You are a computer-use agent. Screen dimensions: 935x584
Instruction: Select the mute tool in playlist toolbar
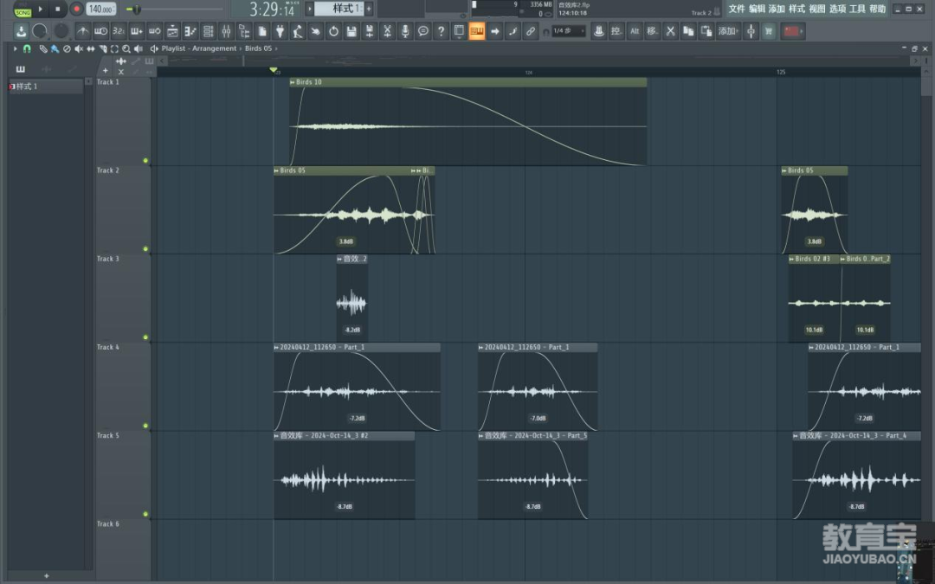point(79,48)
